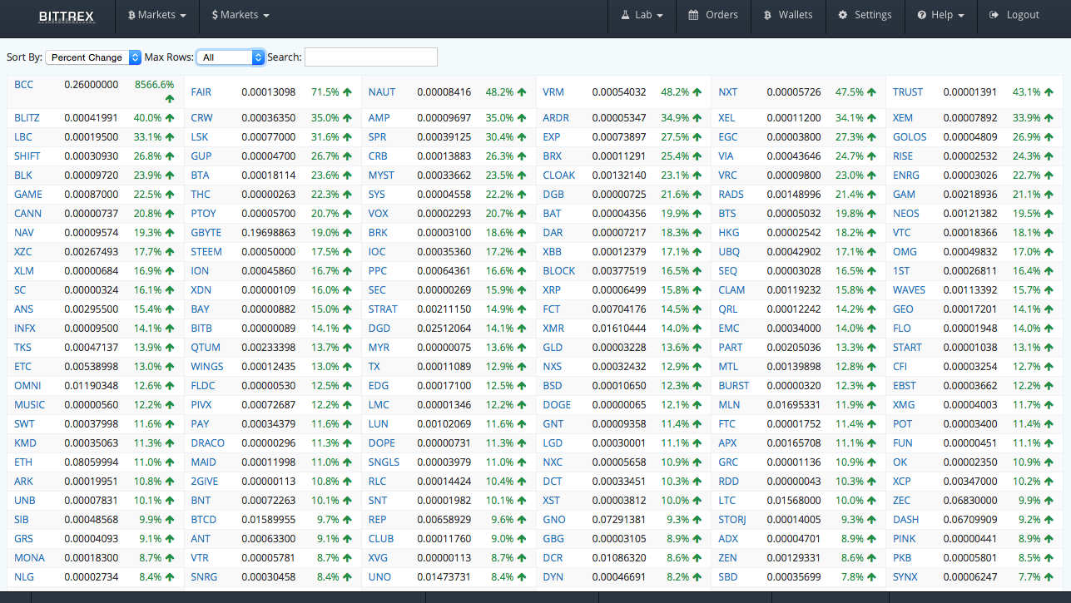
Task: Open the DASH market
Action: point(906,520)
